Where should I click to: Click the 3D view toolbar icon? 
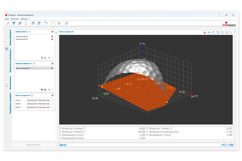66,23
